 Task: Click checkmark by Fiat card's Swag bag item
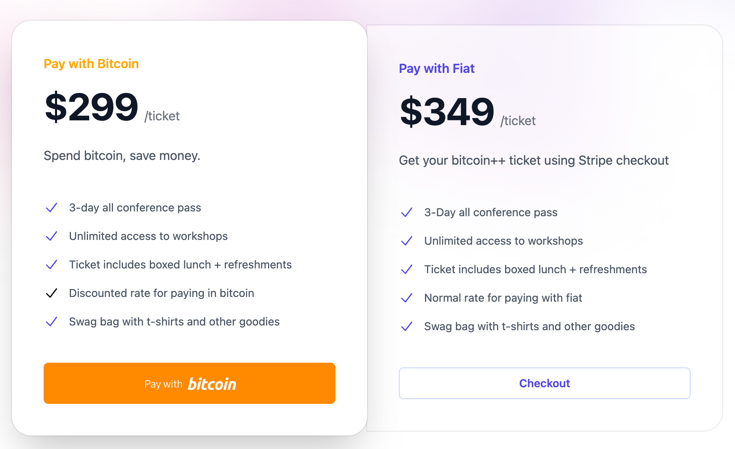pos(407,326)
